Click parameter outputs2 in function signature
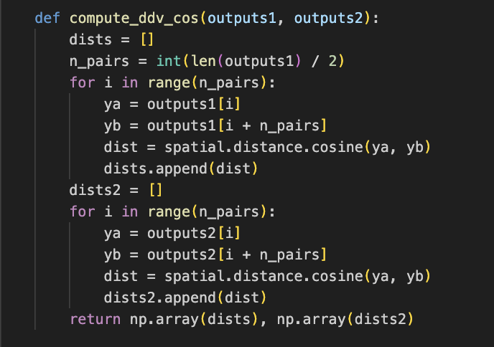This screenshot has width=494, height=347. [x=329, y=18]
